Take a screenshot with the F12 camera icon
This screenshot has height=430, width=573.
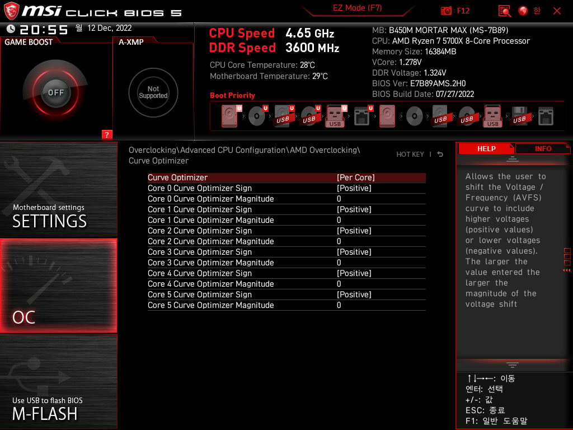coord(446,11)
